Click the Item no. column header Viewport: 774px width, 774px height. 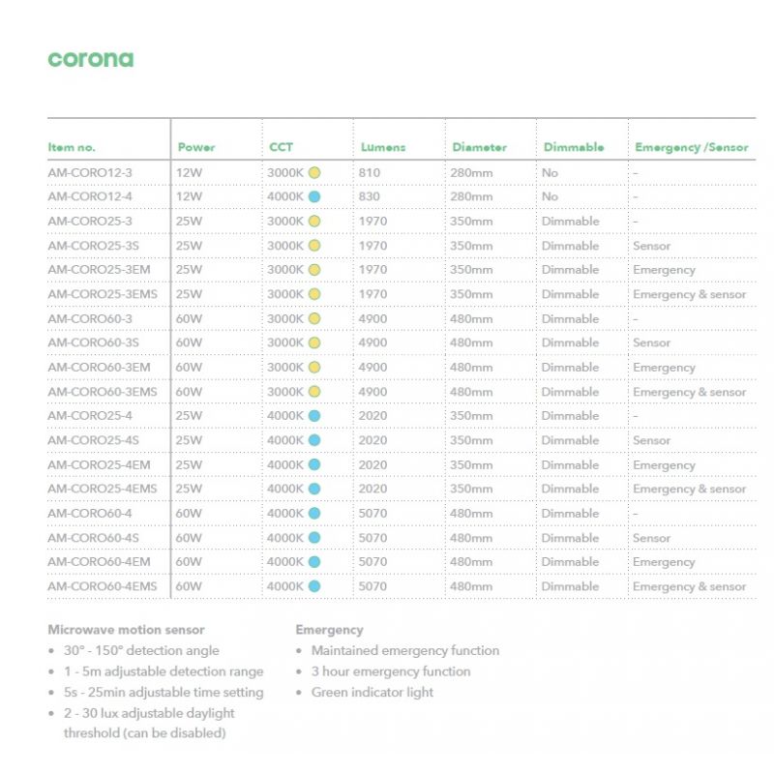[x=72, y=147]
